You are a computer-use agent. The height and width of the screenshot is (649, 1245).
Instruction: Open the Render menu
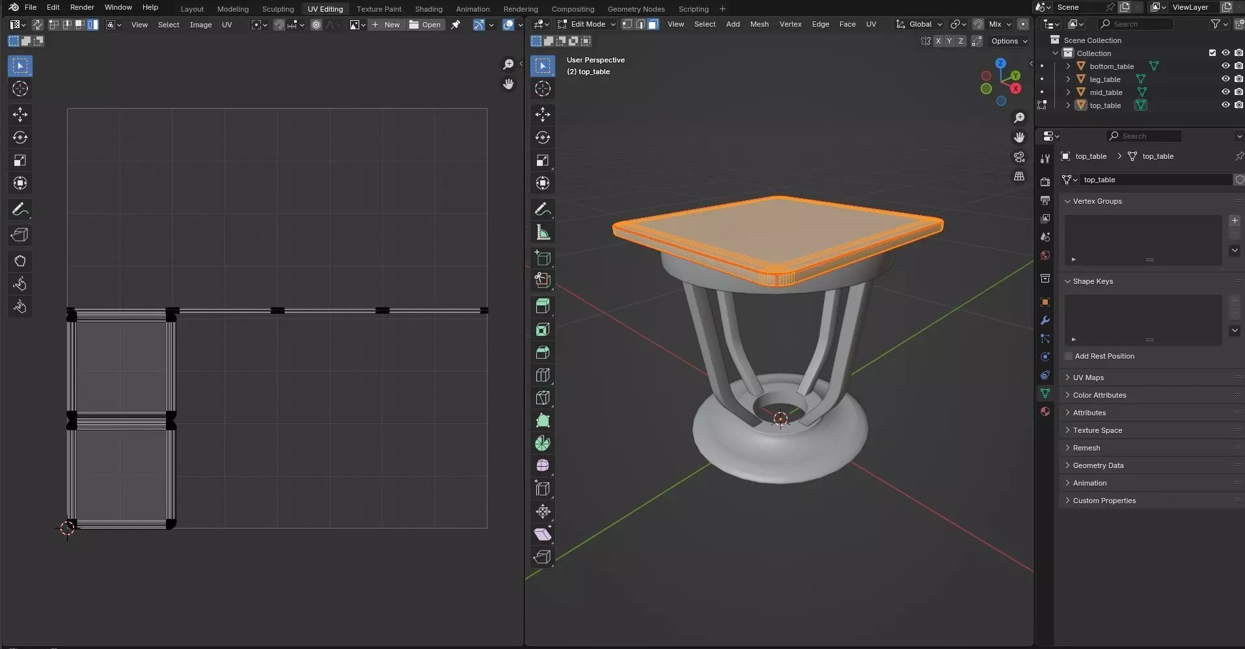82,7
